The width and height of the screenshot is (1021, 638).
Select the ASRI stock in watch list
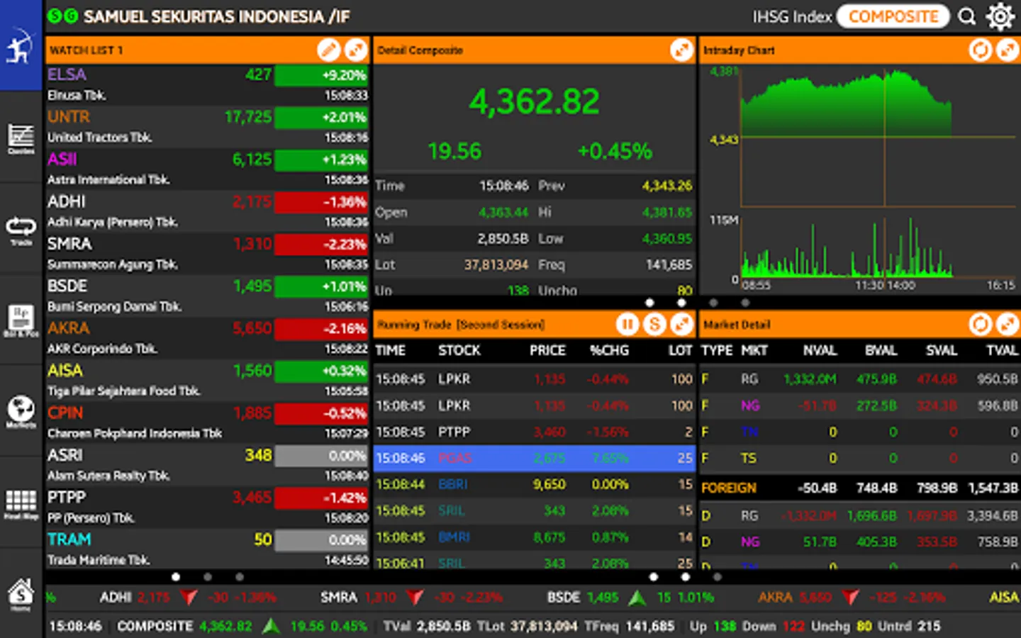tap(207, 464)
